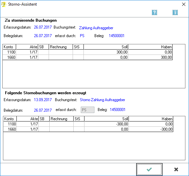The width and height of the screenshot is (189, 176).
Task: Select the -300,00 Soll cell in storno table
Action: click(106, 124)
